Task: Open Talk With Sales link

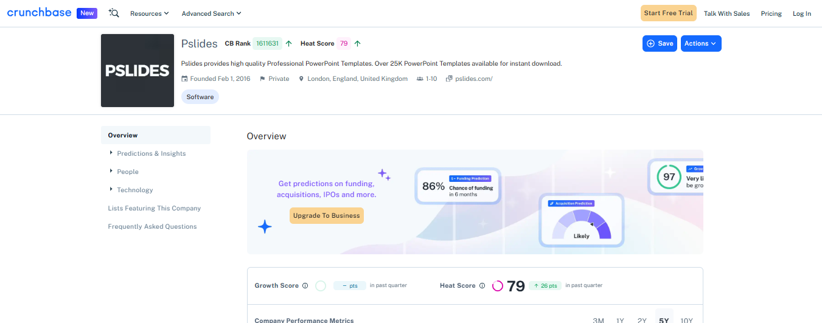Action: (x=726, y=13)
